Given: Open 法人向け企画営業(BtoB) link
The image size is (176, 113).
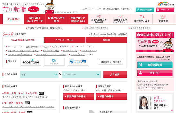Looking at the screenshot, I should (x=14, y=97).
